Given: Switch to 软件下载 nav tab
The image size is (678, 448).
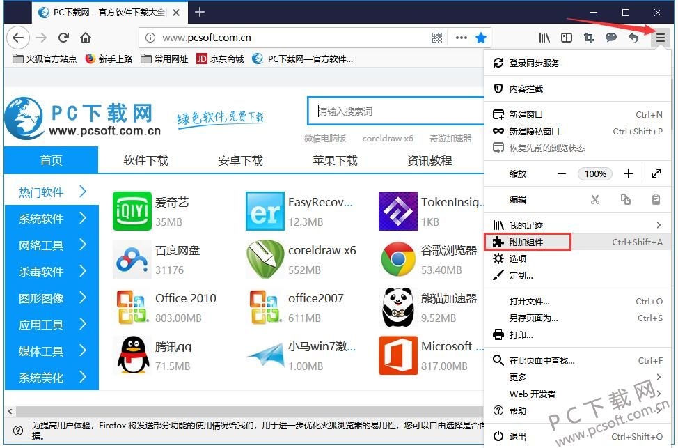Looking at the screenshot, I should click(x=145, y=160).
